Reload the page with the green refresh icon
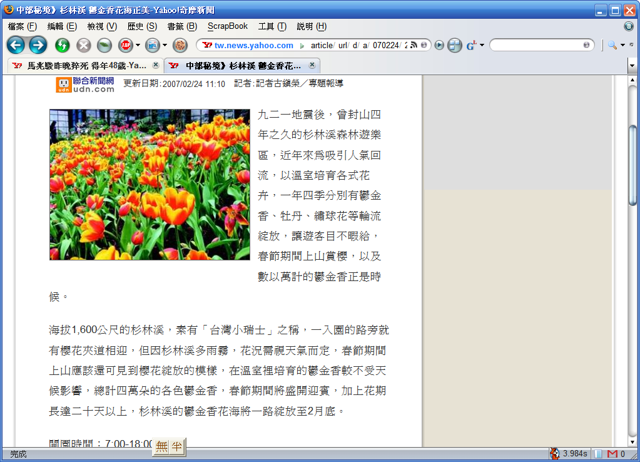This screenshot has height=462, width=640. 63,45
